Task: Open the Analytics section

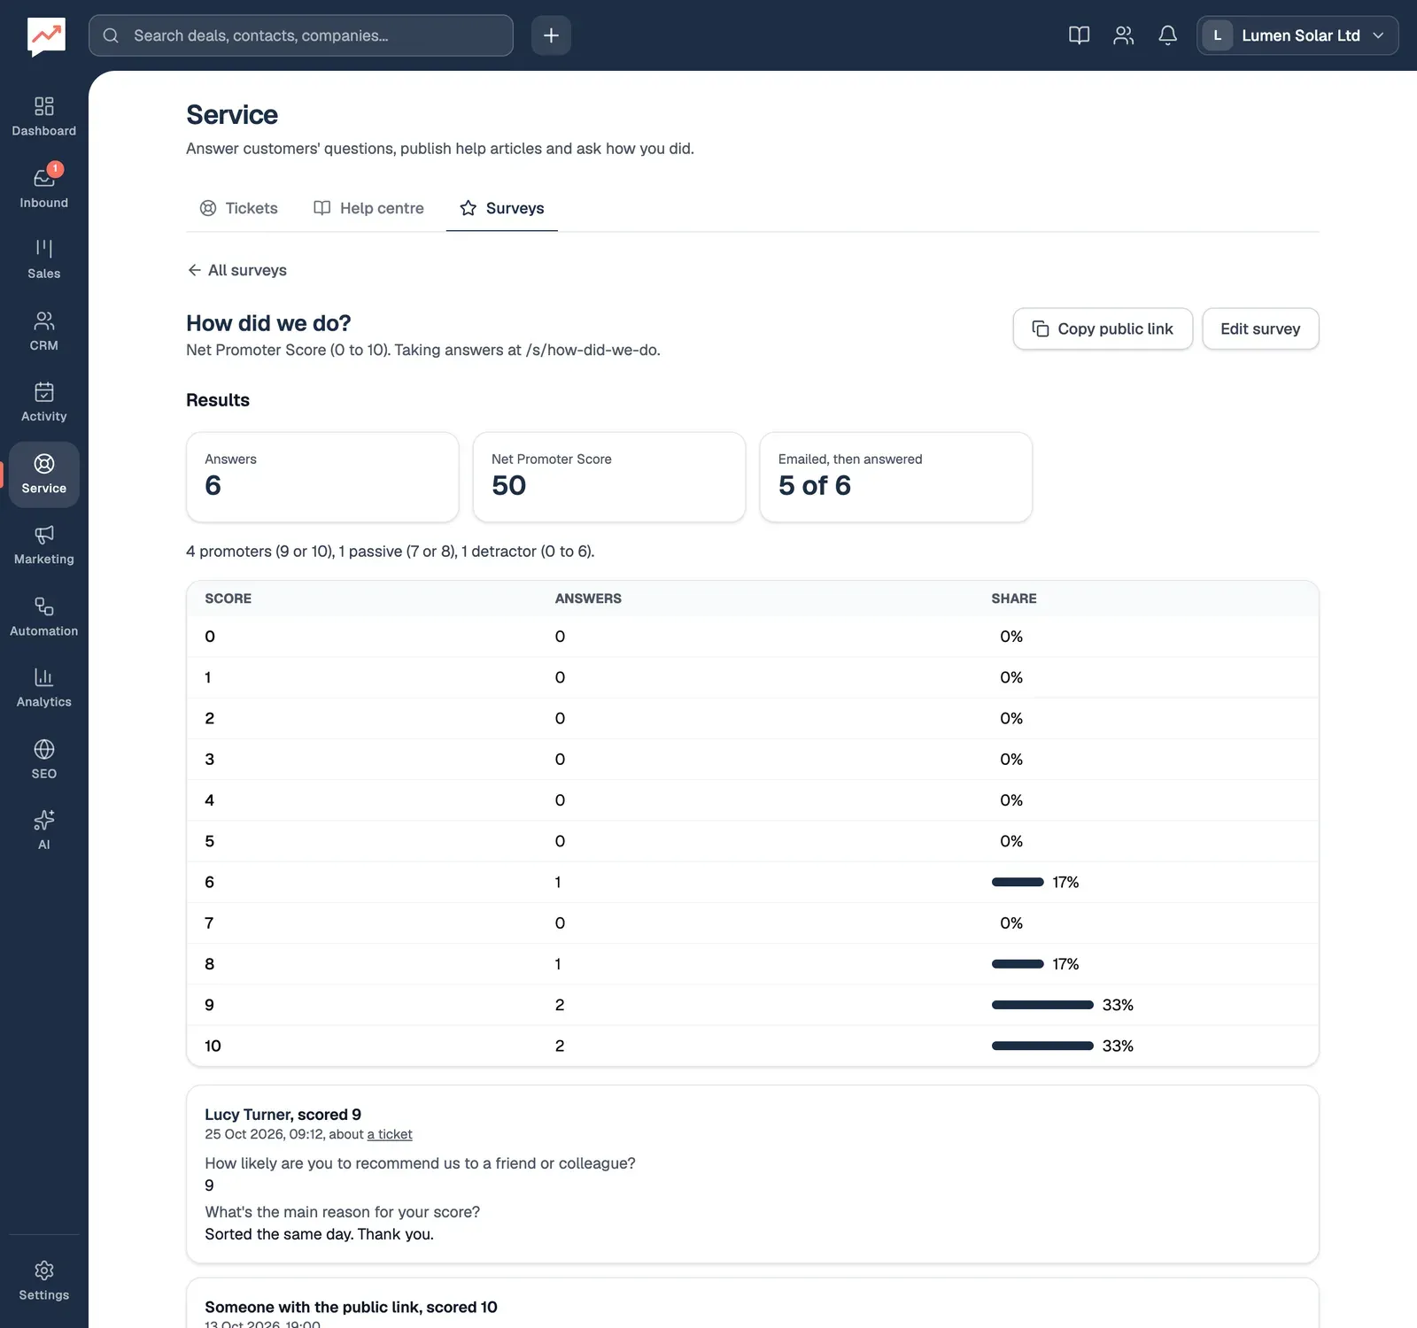Action: coord(44,688)
